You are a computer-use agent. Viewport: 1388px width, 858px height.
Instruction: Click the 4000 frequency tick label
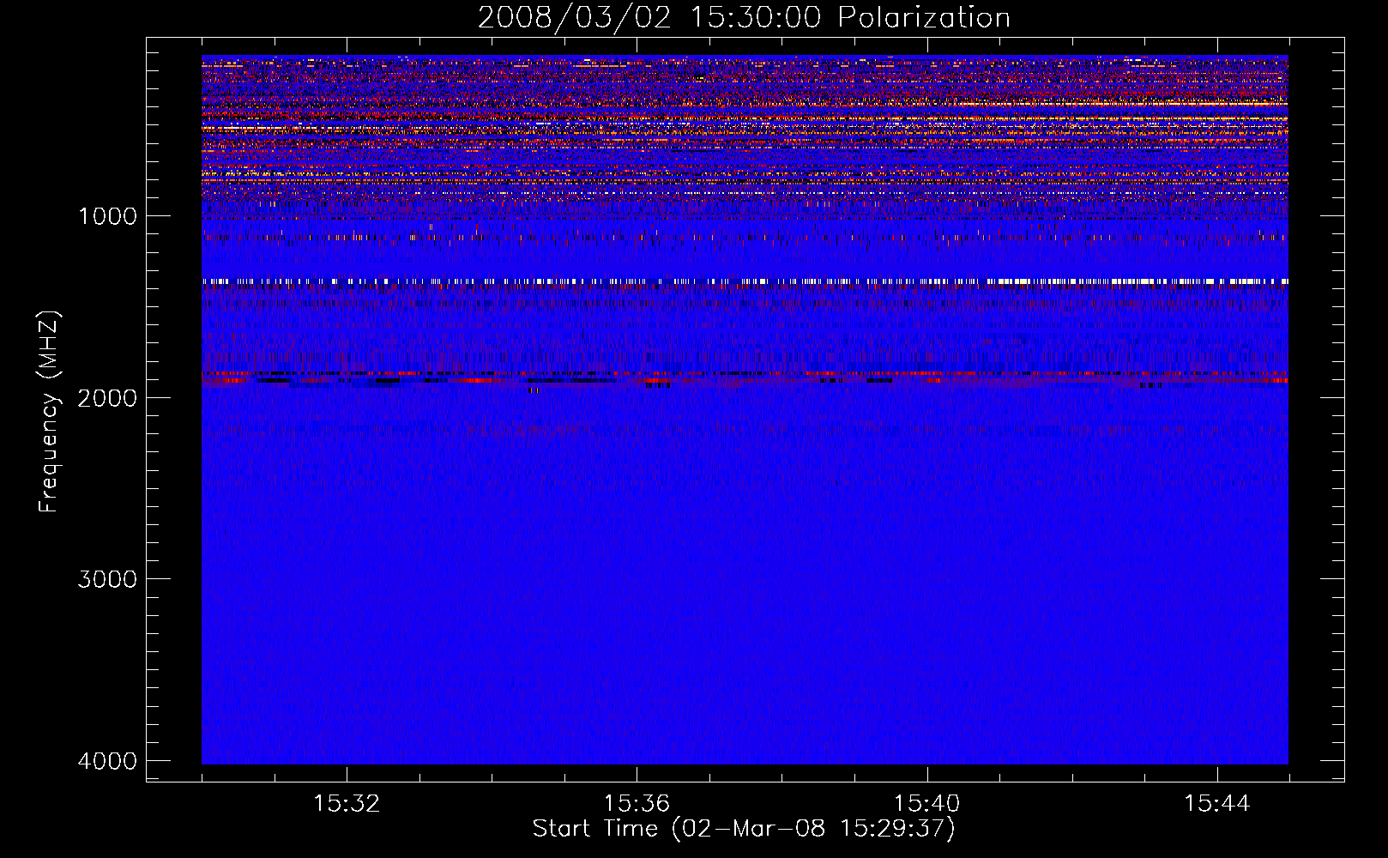(x=107, y=760)
